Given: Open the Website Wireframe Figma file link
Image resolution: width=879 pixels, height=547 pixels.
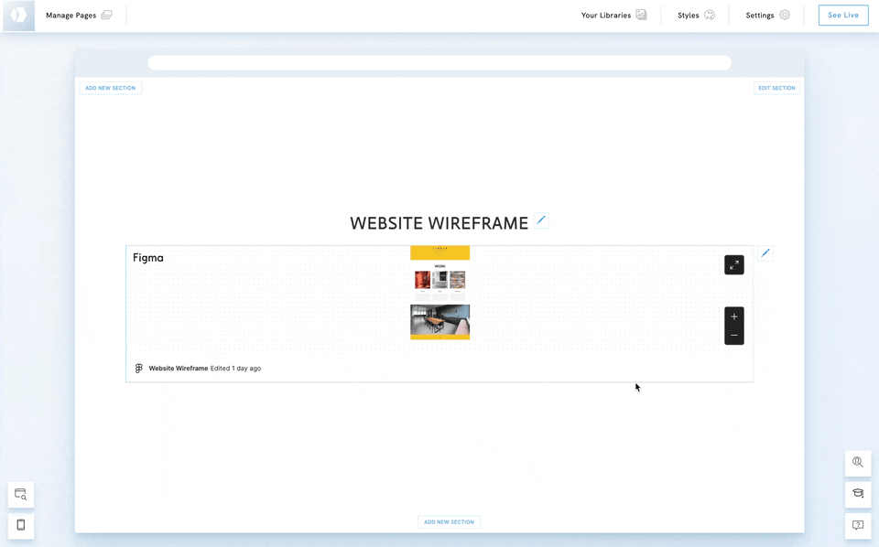Looking at the screenshot, I should [178, 369].
